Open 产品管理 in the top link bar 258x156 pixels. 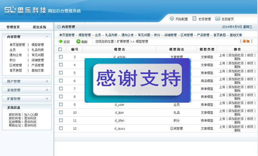click(203, 35)
